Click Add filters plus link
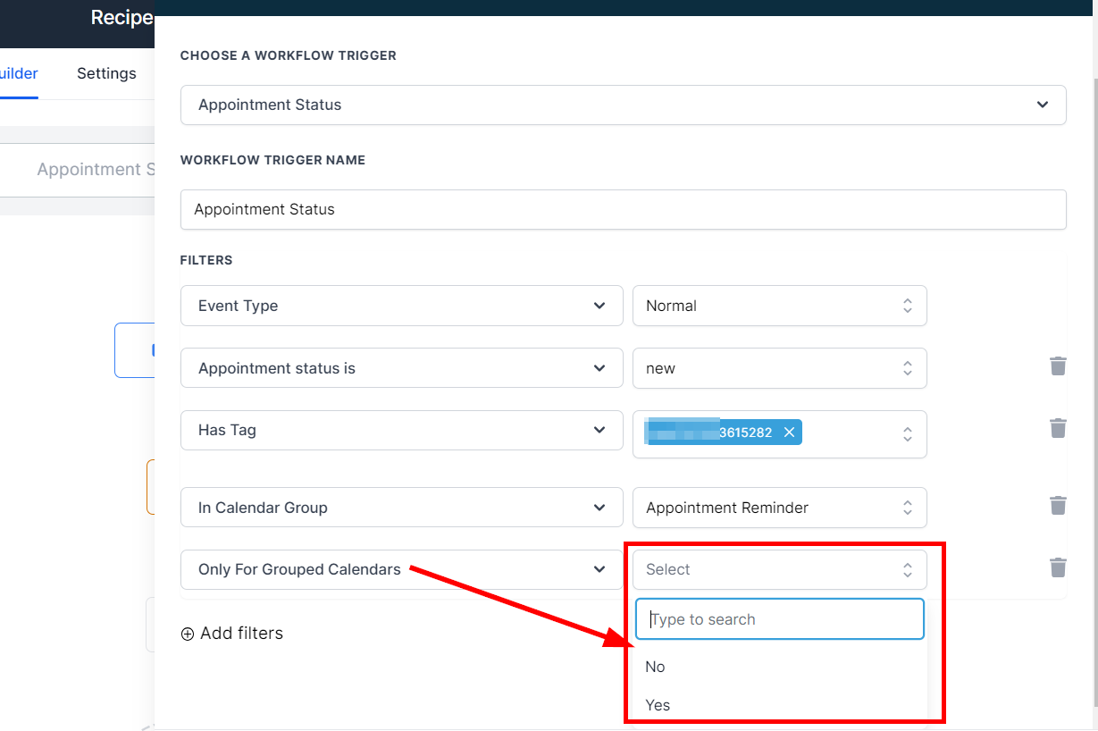Viewport: 1098px width, 731px height. [232, 634]
